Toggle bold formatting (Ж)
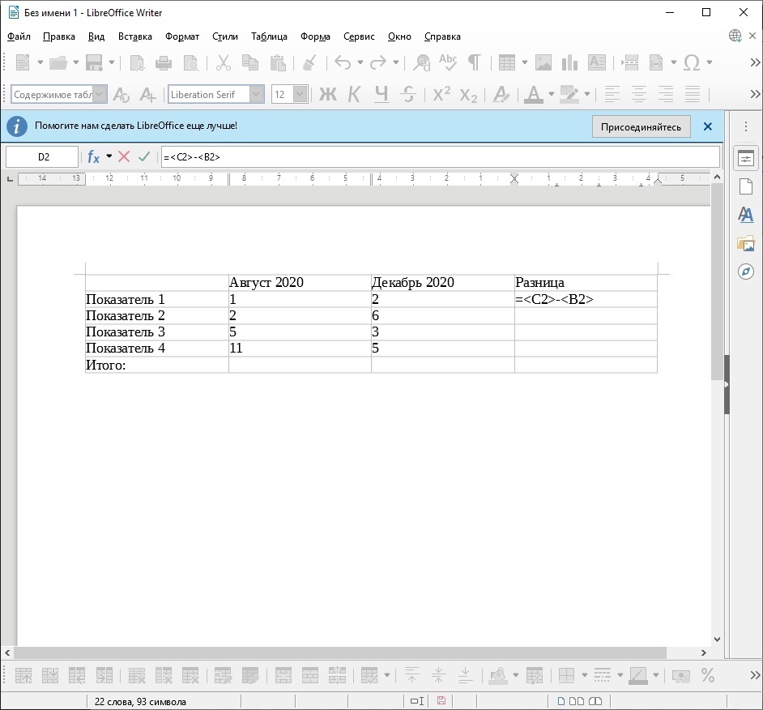 [x=327, y=95]
